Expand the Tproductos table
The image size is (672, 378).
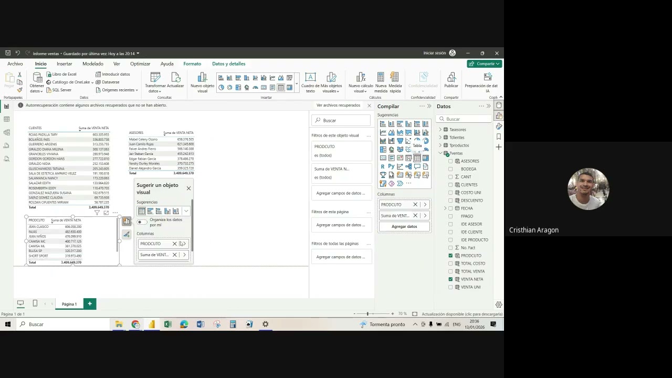[440, 145]
